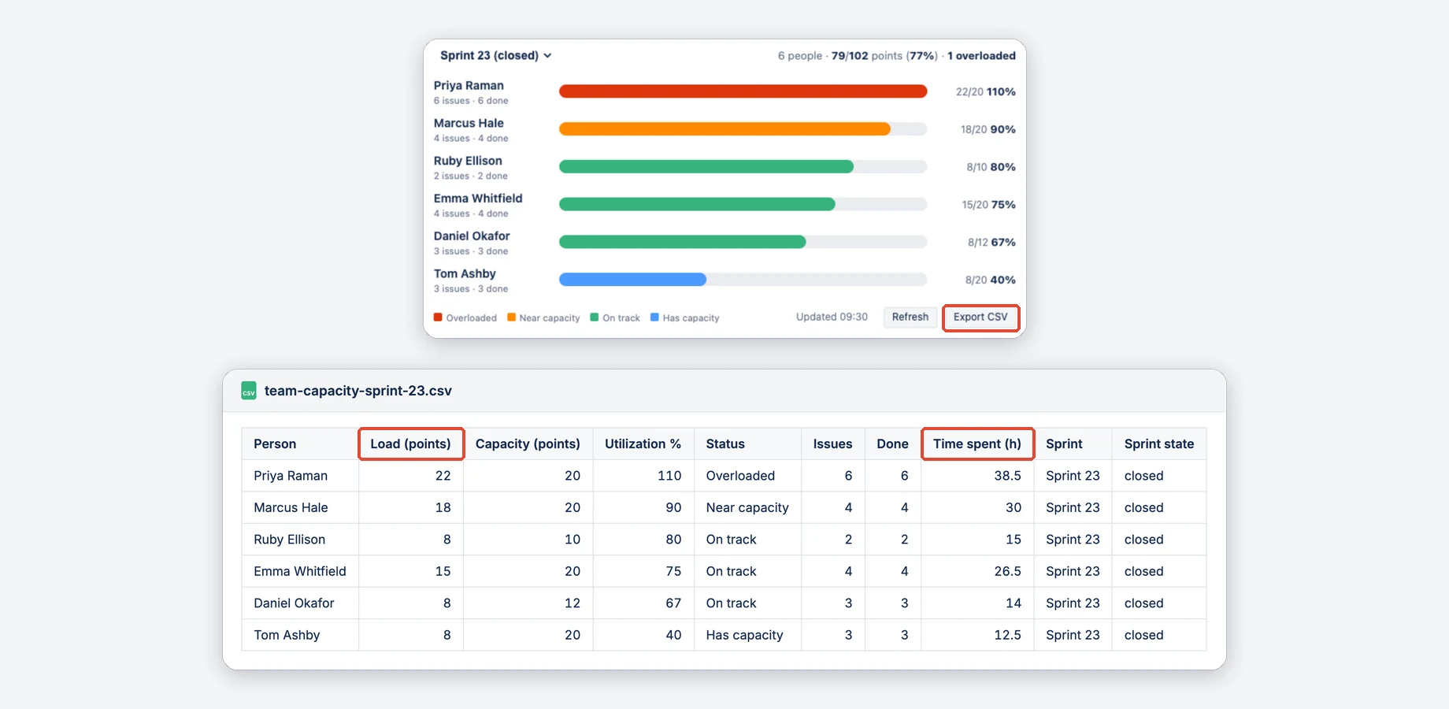The width and height of the screenshot is (1449, 709).
Task: Click the Export CSV button
Action: pos(980,317)
